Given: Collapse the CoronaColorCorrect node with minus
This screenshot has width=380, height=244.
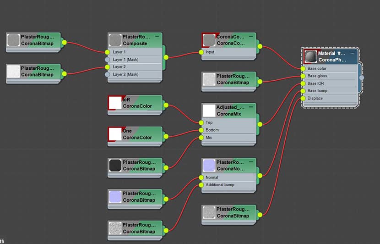Looking at the screenshot, I should [251, 36].
